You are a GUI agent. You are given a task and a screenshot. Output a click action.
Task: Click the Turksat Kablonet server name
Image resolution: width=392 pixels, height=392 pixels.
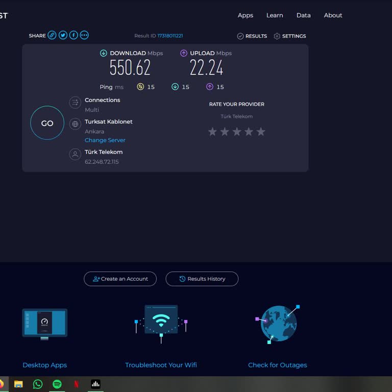[109, 122]
